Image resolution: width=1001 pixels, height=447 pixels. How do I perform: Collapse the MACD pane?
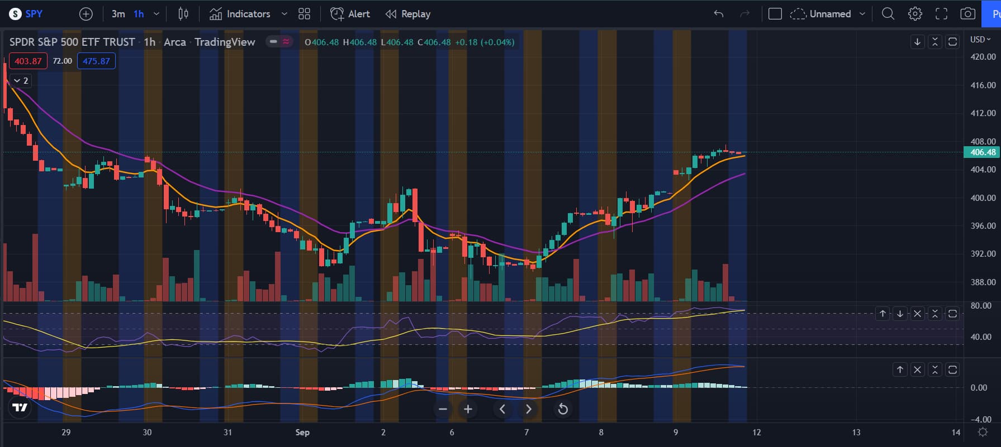click(x=935, y=369)
